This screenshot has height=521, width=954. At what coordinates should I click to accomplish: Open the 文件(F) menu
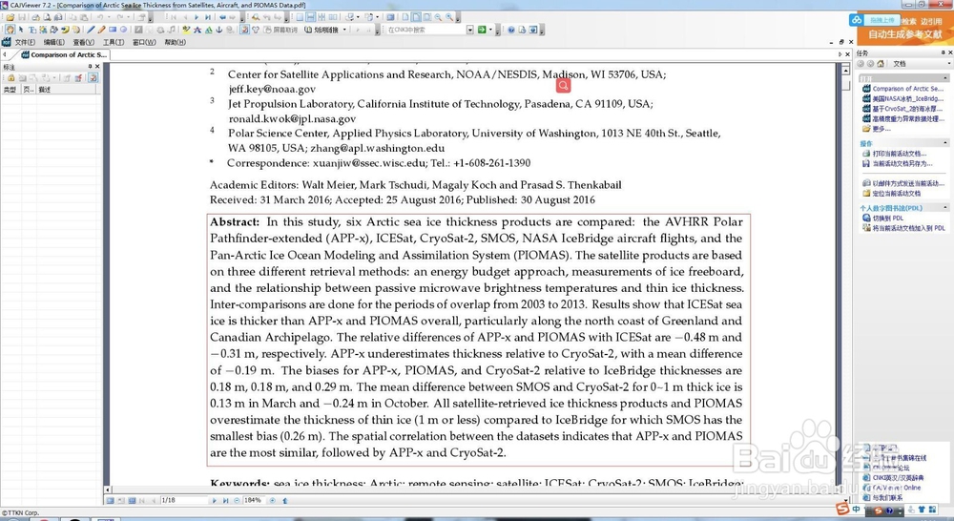click(x=25, y=42)
